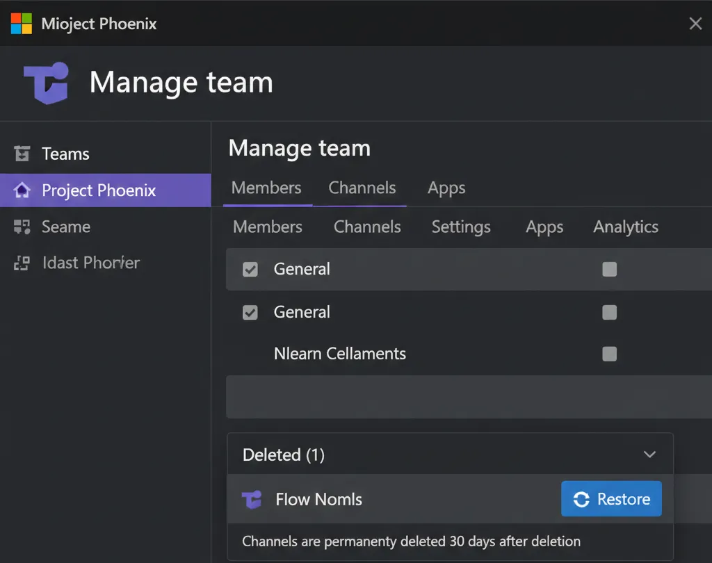This screenshot has height=563, width=712.
Task: Restore the Flow Nomls channel
Action: (x=611, y=499)
